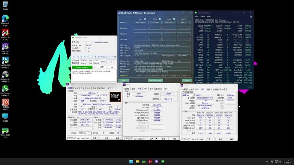Click 工具 button in the CPU-Z SPD window
This screenshot has height=165, width=294.
(x=208, y=139)
